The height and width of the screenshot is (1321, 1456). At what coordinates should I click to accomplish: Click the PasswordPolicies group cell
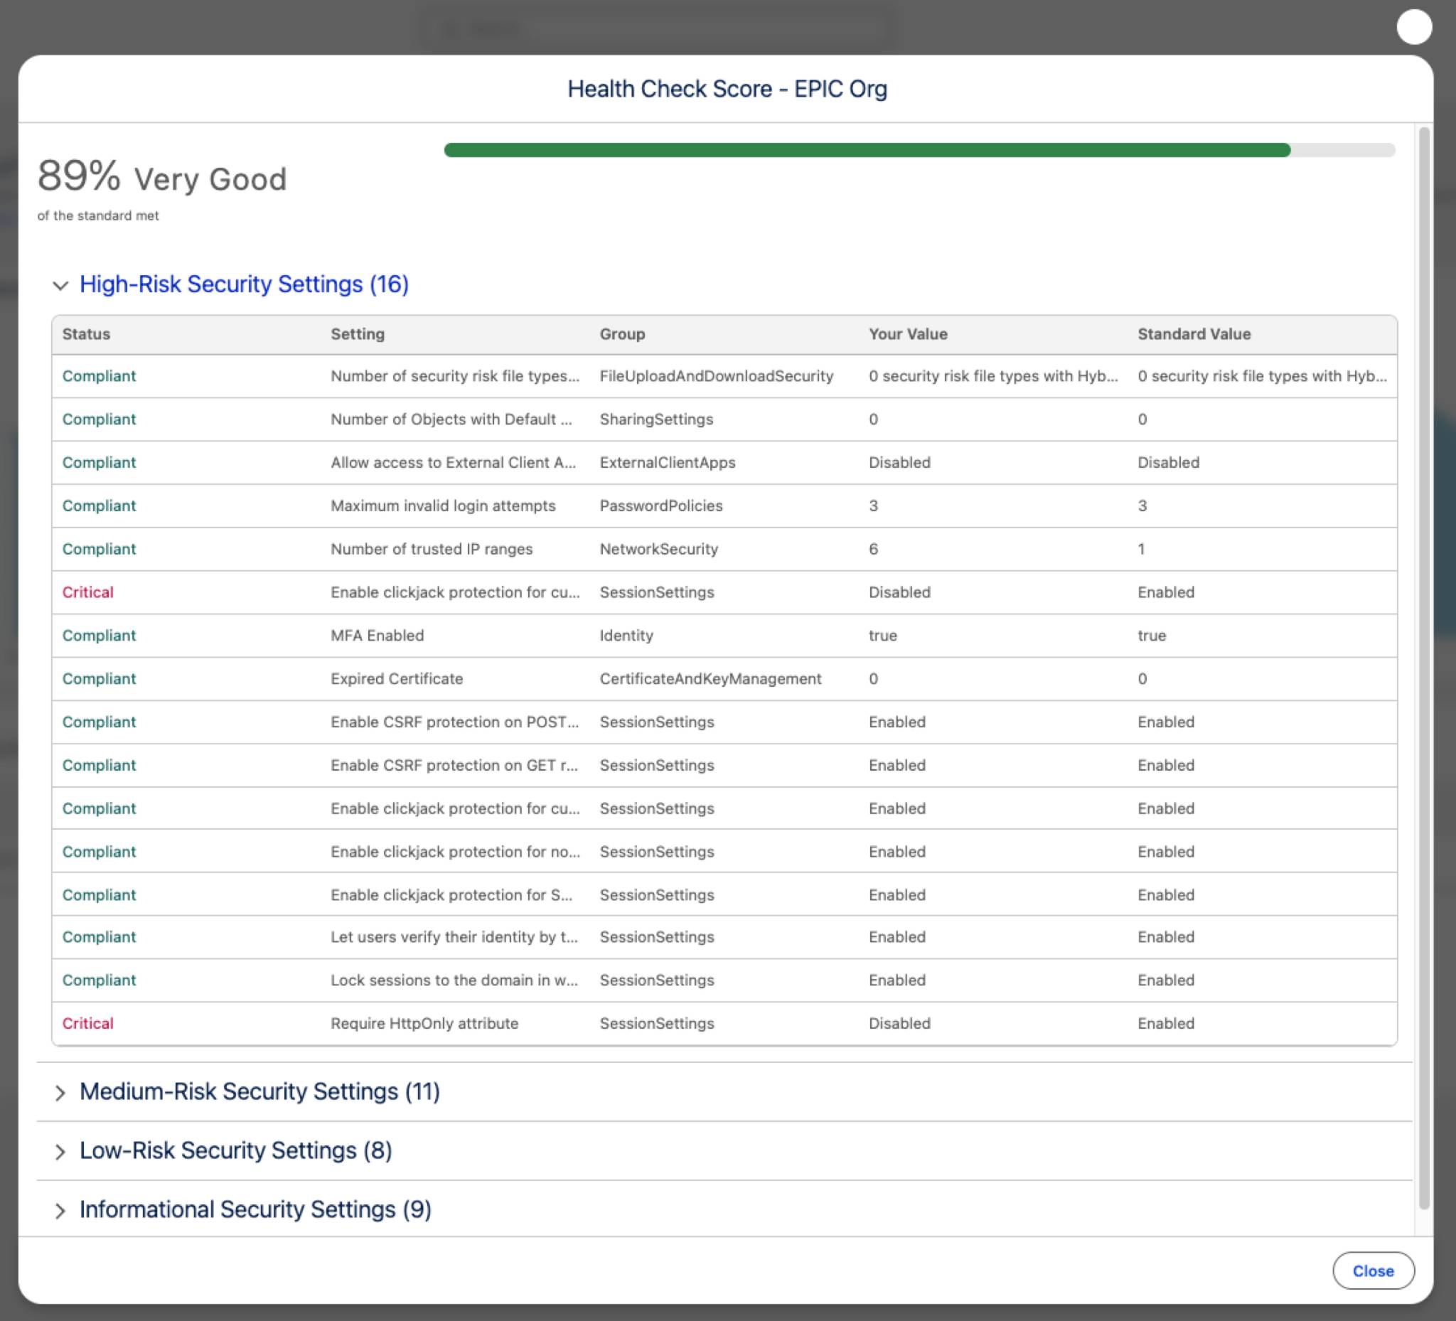coord(661,506)
